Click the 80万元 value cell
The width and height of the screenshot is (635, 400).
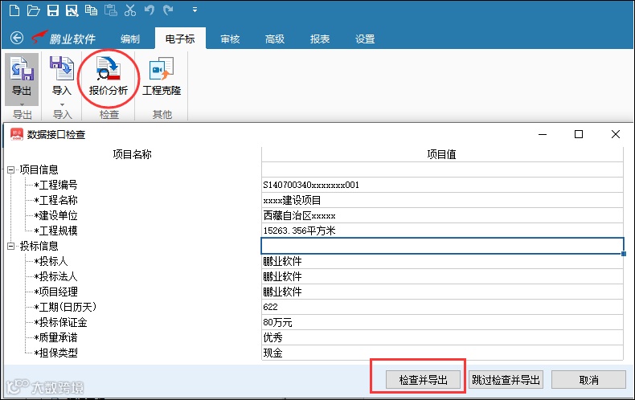[x=442, y=322]
